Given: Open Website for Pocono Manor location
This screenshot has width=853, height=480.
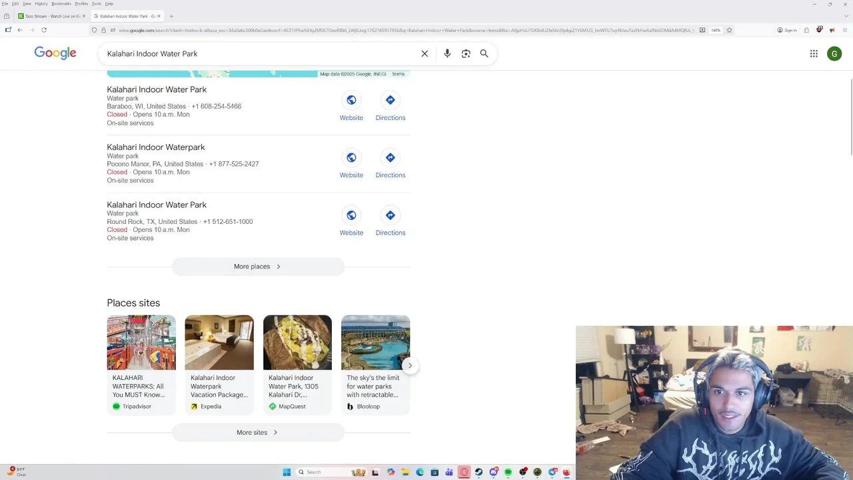Looking at the screenshot, I should (x=351, y=164).
